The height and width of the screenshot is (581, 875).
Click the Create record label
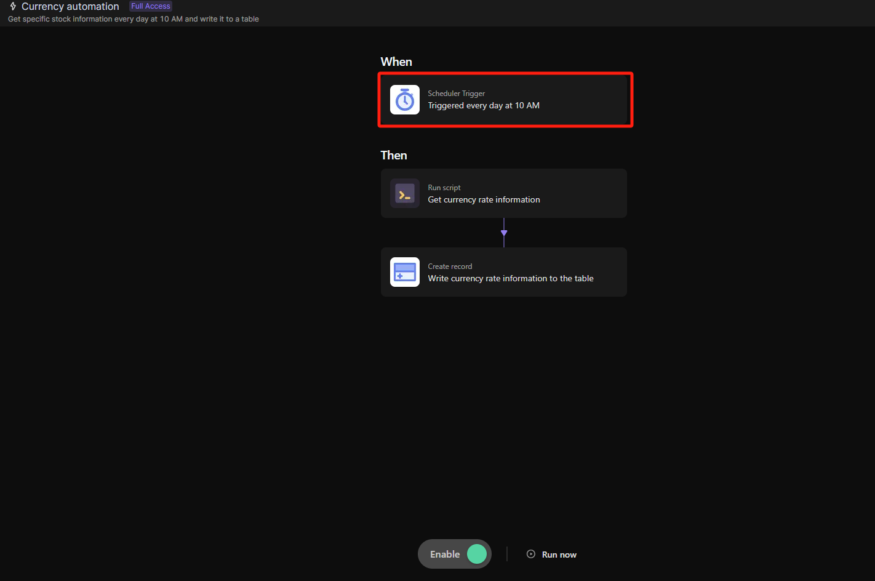coord(450,266)
